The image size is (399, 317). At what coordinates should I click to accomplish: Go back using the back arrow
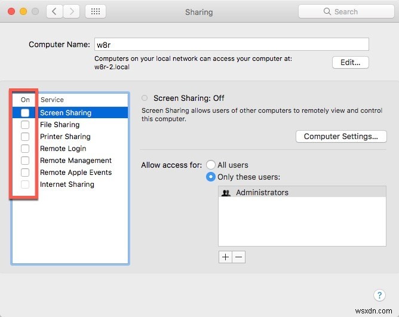tap(54, 11)
